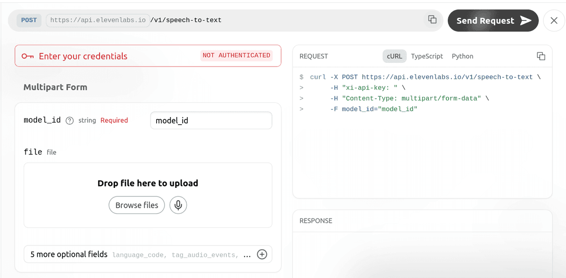This screenshot has width=566, height=278.
Task: Click the POST method badge
Action: point(29,20)
